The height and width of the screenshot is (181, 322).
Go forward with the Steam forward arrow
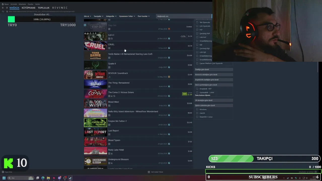7,8
